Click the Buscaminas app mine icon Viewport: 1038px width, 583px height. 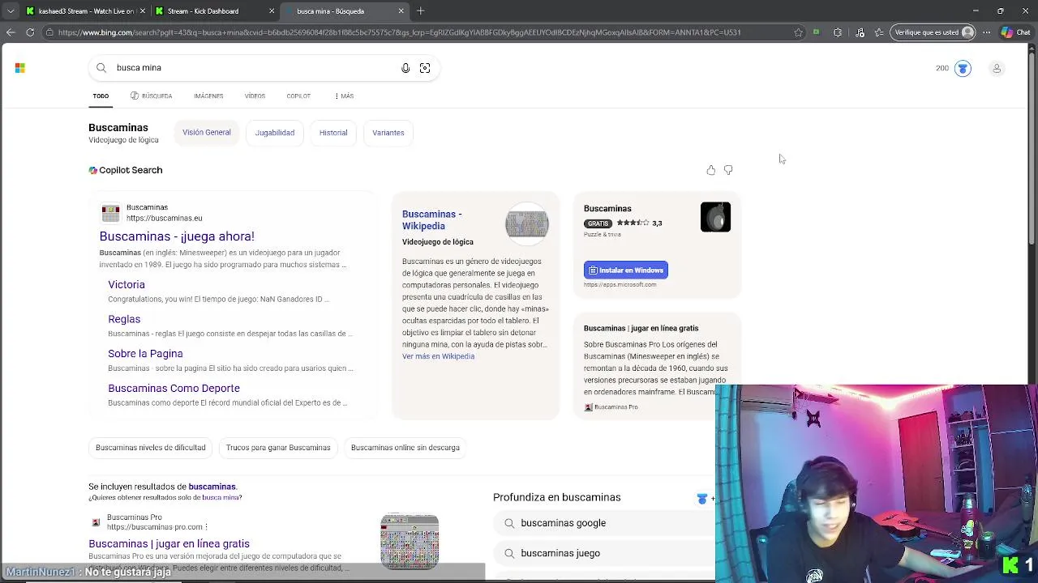point(715,217)
